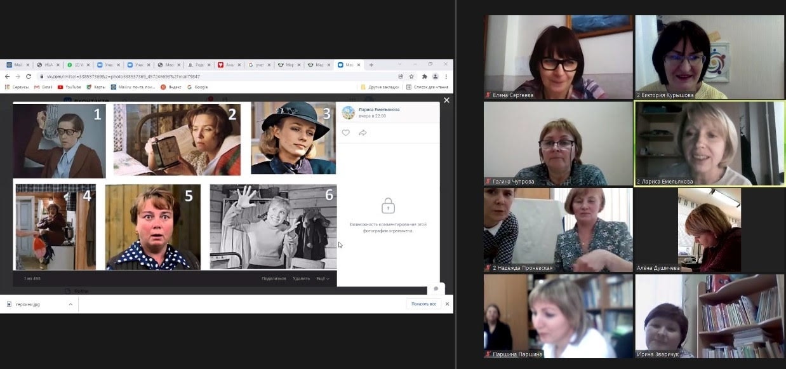Open Лариса Емельянова's profile avatar in the photo viewer

pyautogui.click(x=348, y=112)
